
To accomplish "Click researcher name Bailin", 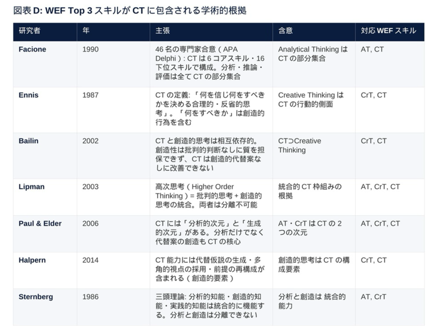I will tap(29, 141).
